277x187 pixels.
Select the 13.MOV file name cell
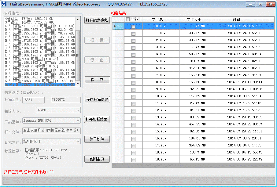click(x=161, y=117)
